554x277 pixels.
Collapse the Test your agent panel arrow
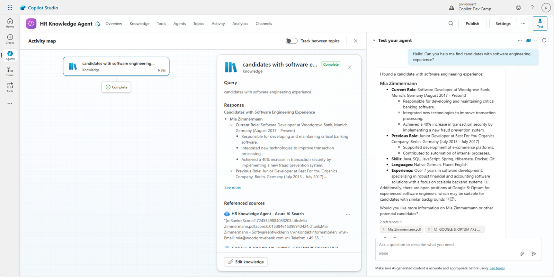tap(374, 40)
